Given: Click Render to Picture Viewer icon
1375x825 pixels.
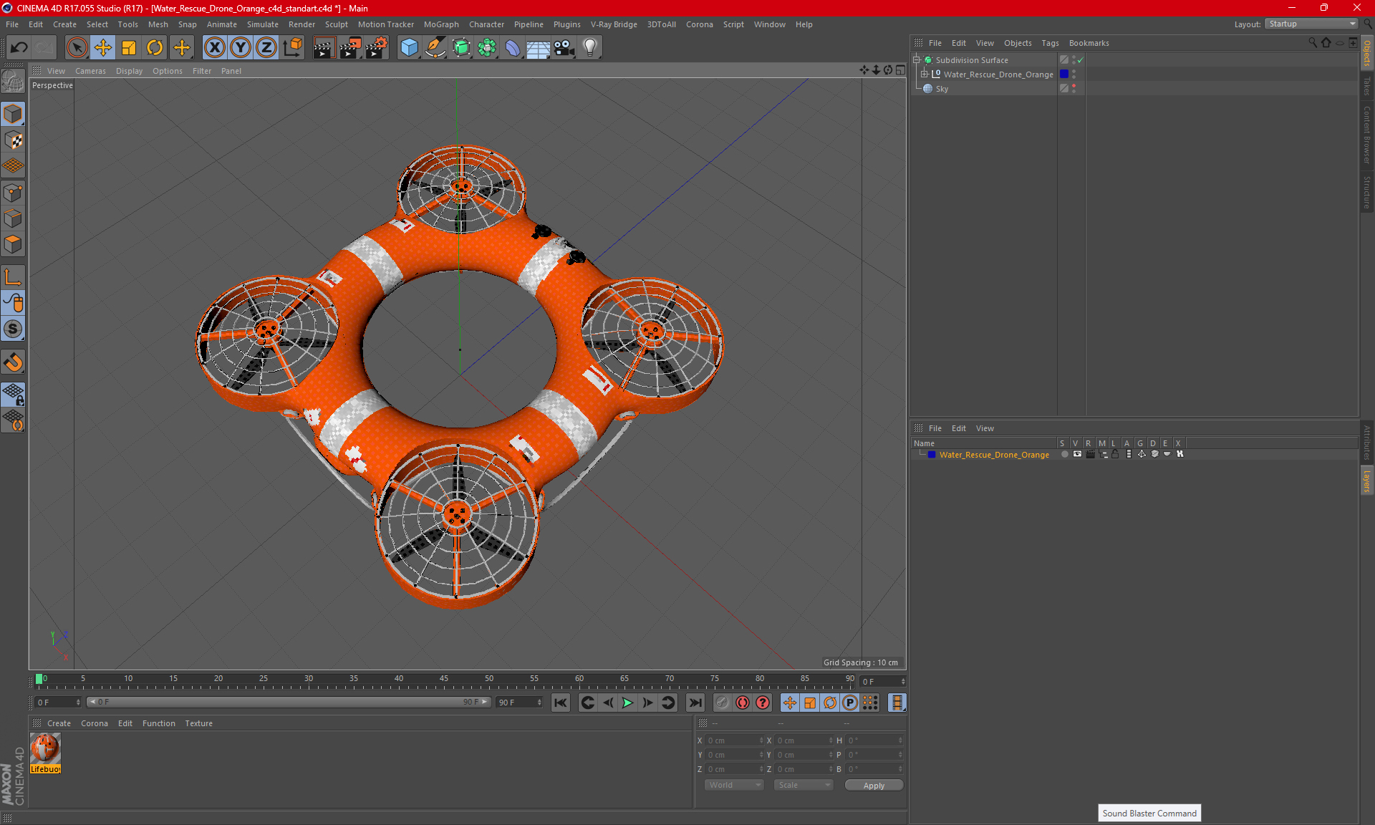Looking at the screenshot, I should coord(350,48).
